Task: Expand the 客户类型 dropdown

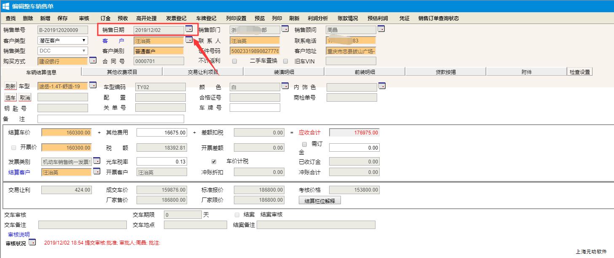Action: pyautogui.click(x=62, y=41)
